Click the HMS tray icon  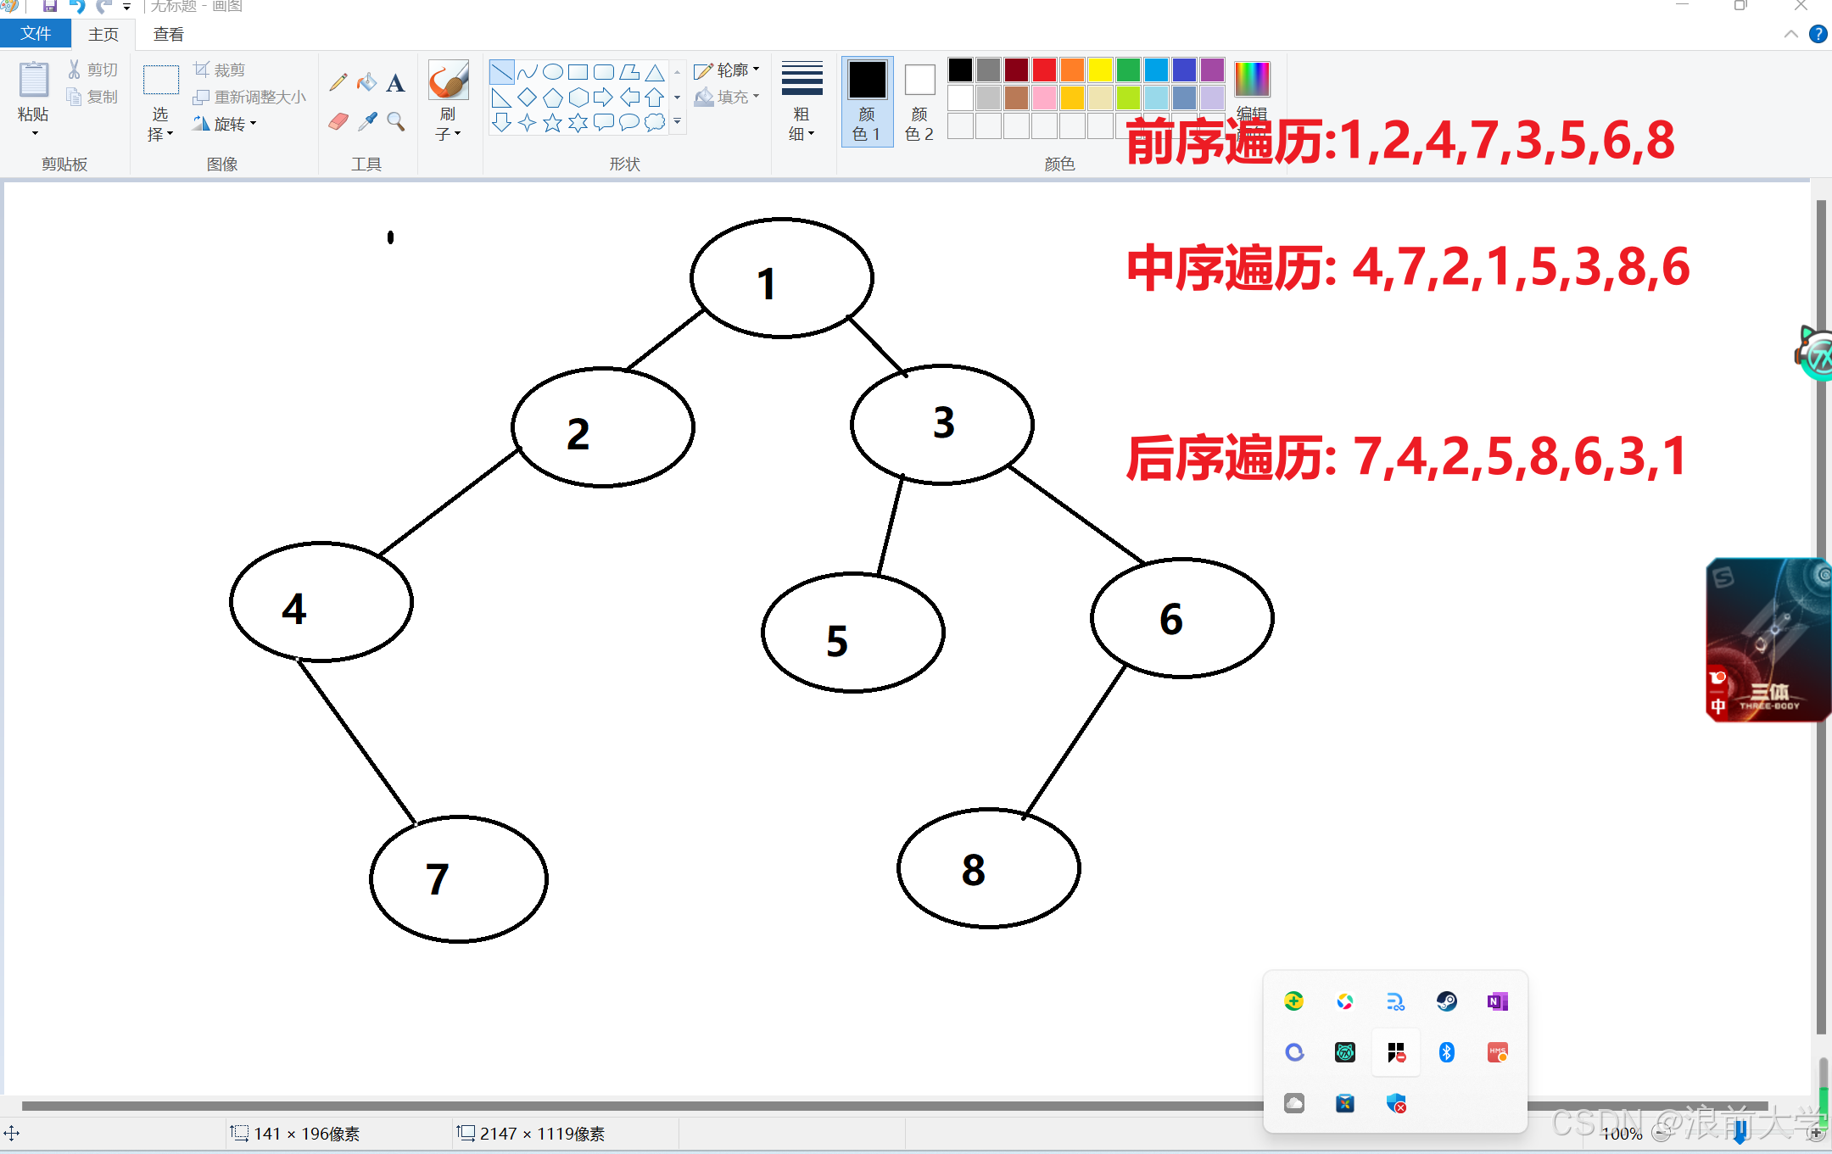[1498, 1052]
